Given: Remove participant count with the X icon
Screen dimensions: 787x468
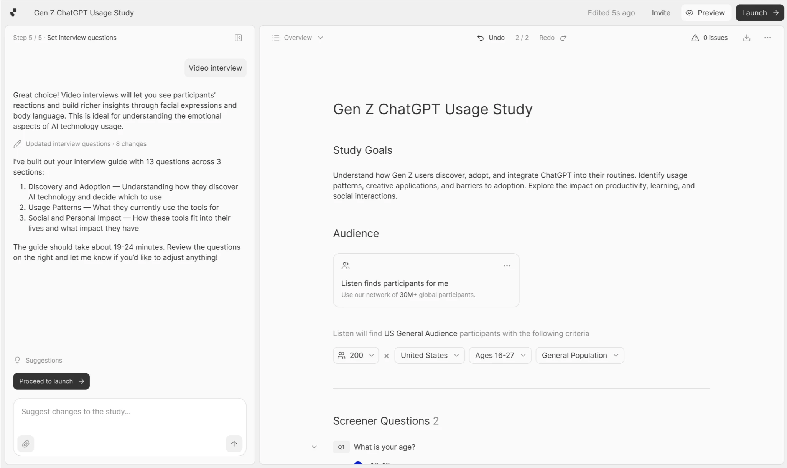Looking at the screenshot, I should point(386,356).
